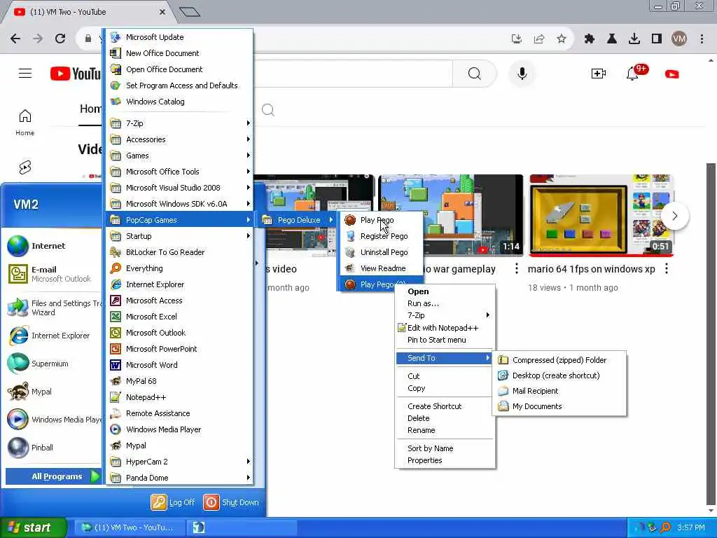717x538 pixels.
Task: Open YouTube hamburger guide menu
Action: (x=25, y=73)
